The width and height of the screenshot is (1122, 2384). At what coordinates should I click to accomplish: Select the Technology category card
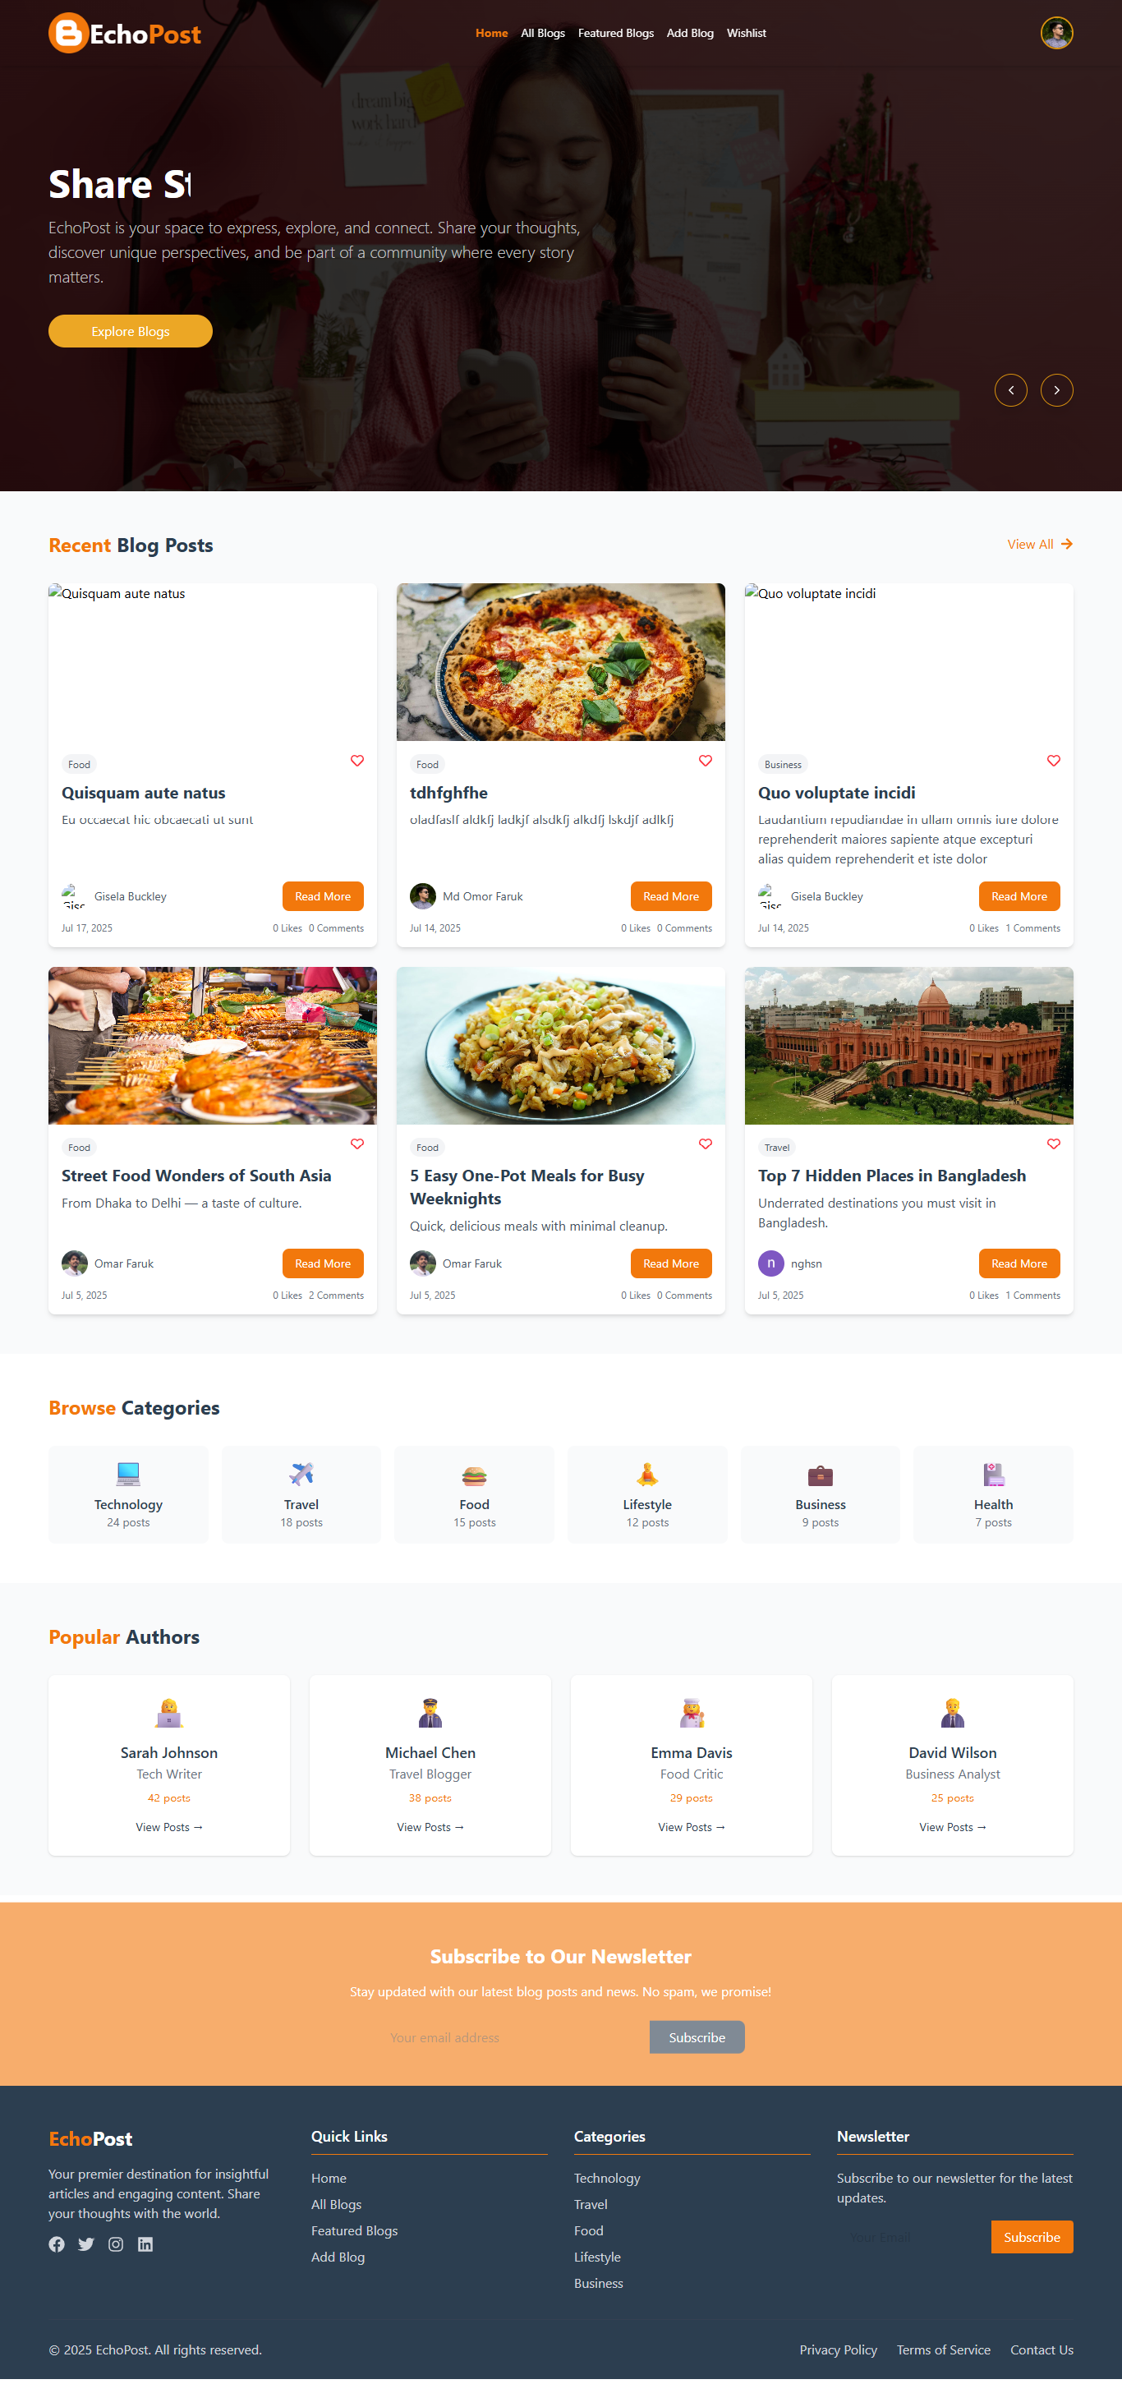[x=129, y=1493]
